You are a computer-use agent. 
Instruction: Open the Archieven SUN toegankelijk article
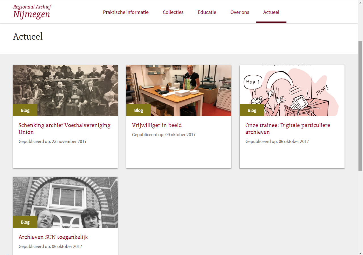click(53, 237)
